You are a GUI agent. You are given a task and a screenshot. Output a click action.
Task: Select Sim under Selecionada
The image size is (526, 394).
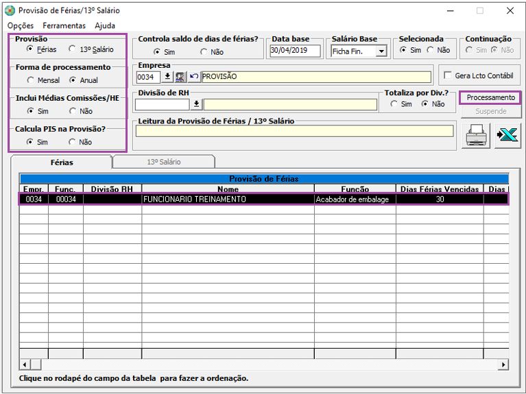click(403, 50)
